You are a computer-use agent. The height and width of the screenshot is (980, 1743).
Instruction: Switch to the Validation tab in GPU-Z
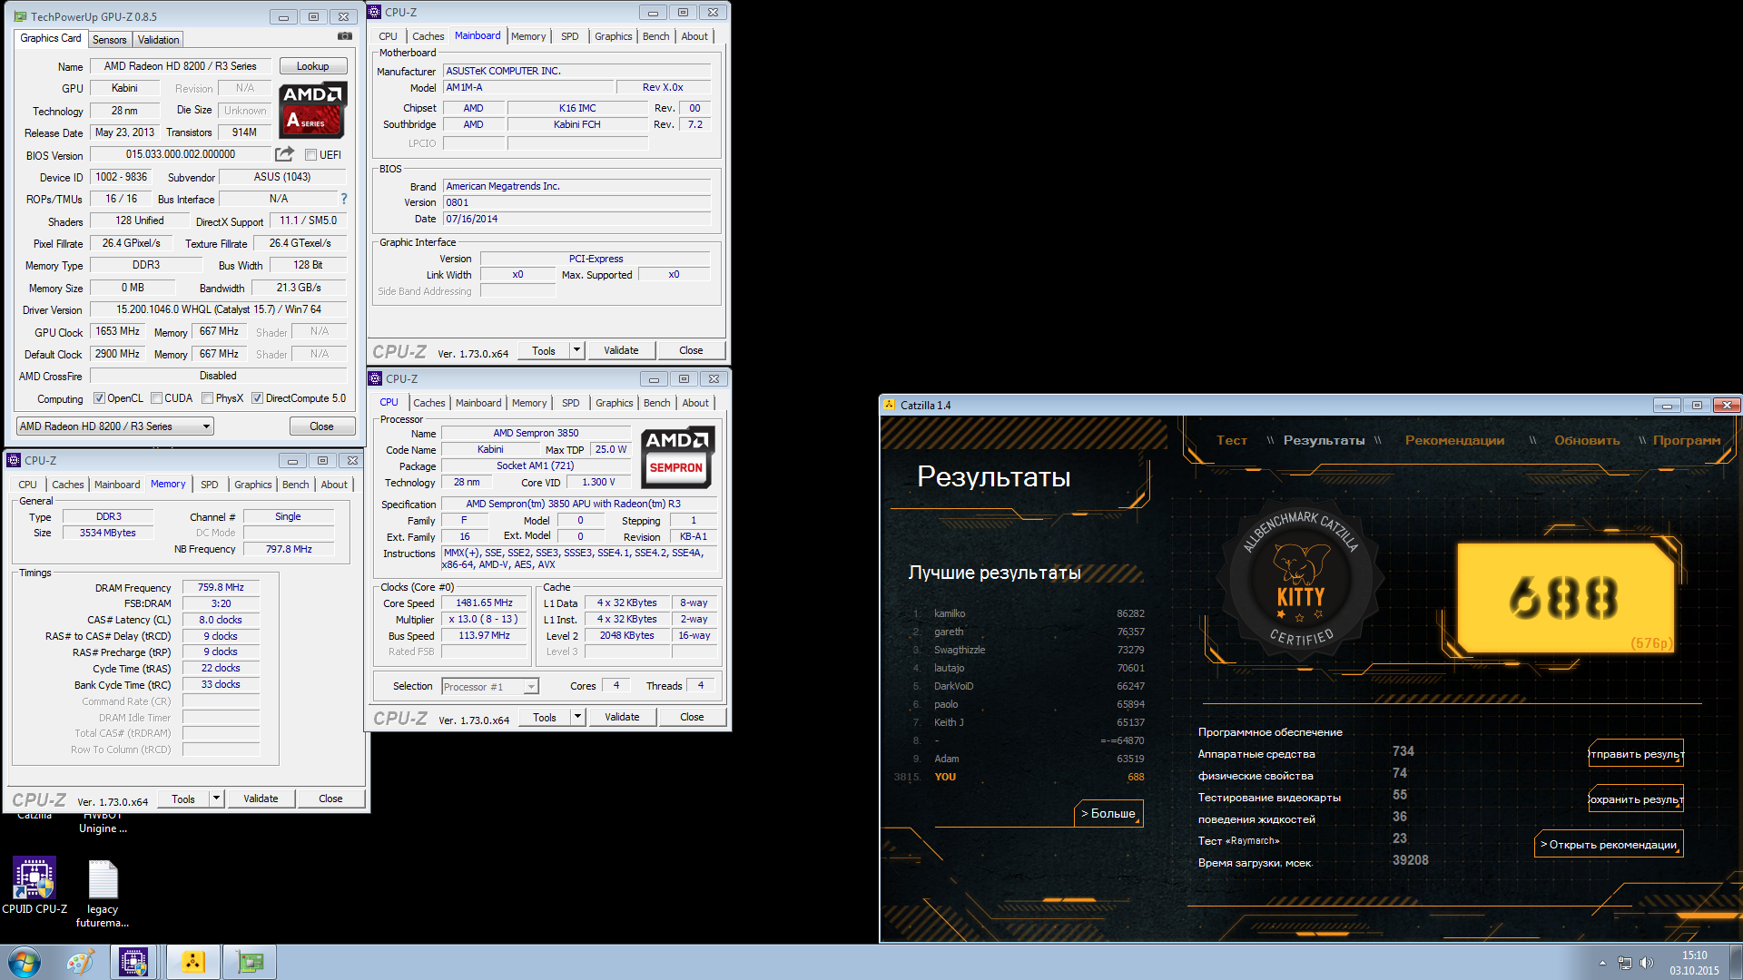tap(158, 40)
